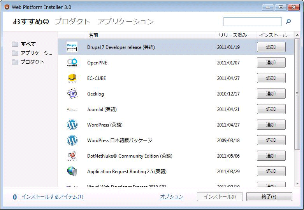Click the release date 2011/01/07
This screenshot has height=210, width=304.
click(228, 63)
